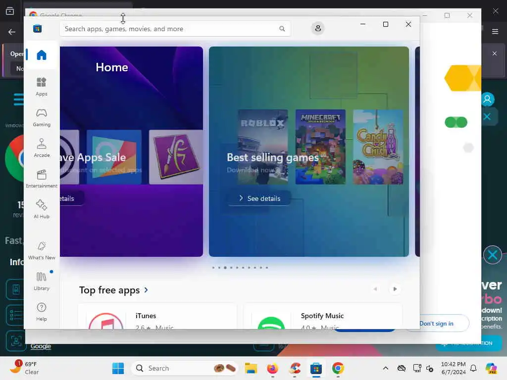Open the weather widget showing 69°F
This screenshot has width=507, height=380.
[24, 368]
